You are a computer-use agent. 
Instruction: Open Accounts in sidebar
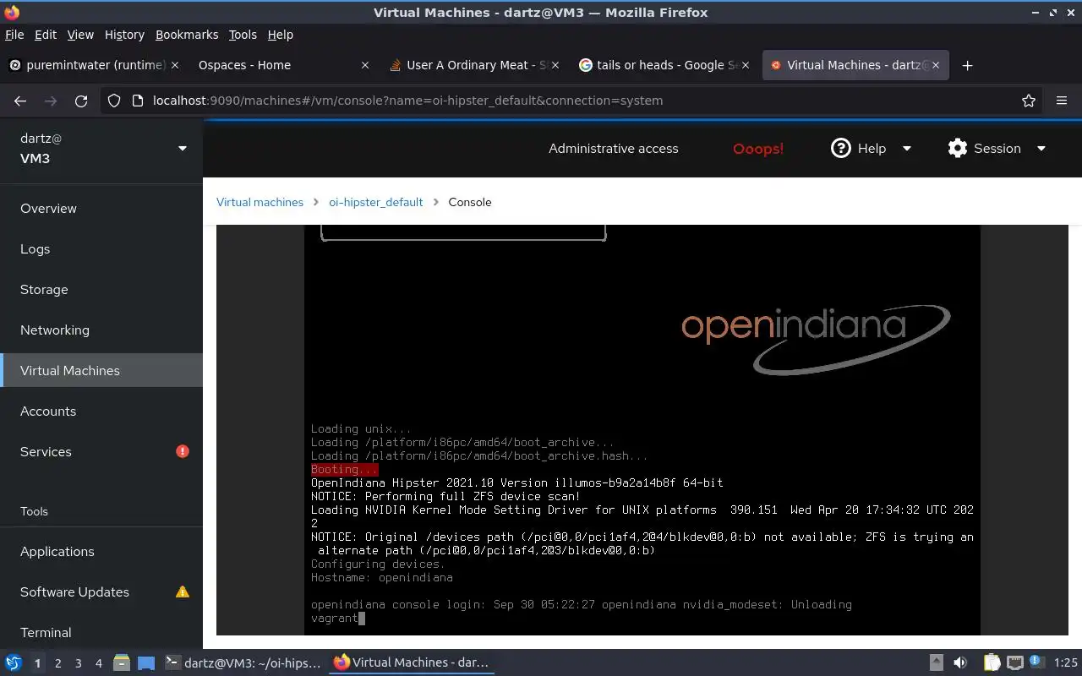pyautogui.click(x=101, y=411)
